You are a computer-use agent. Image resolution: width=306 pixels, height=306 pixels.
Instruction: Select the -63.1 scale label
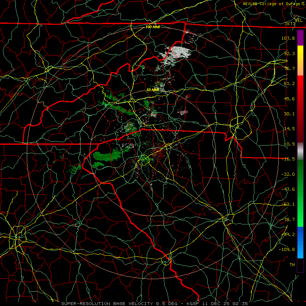point(288,204)
